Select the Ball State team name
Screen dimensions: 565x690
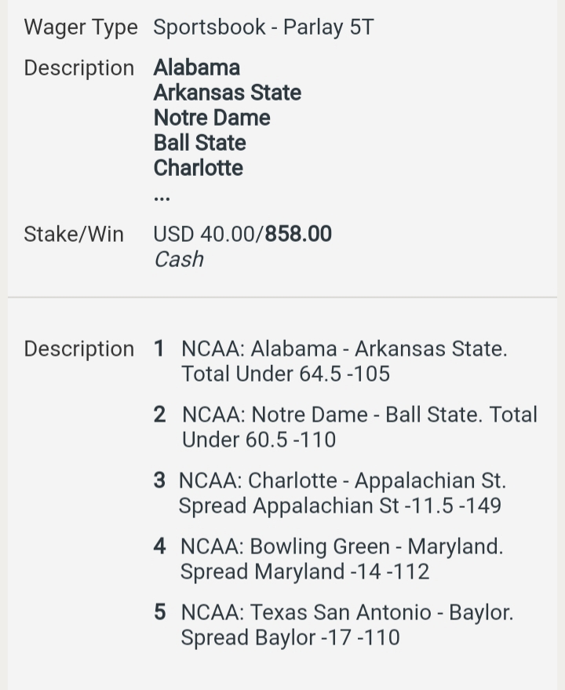200,143
